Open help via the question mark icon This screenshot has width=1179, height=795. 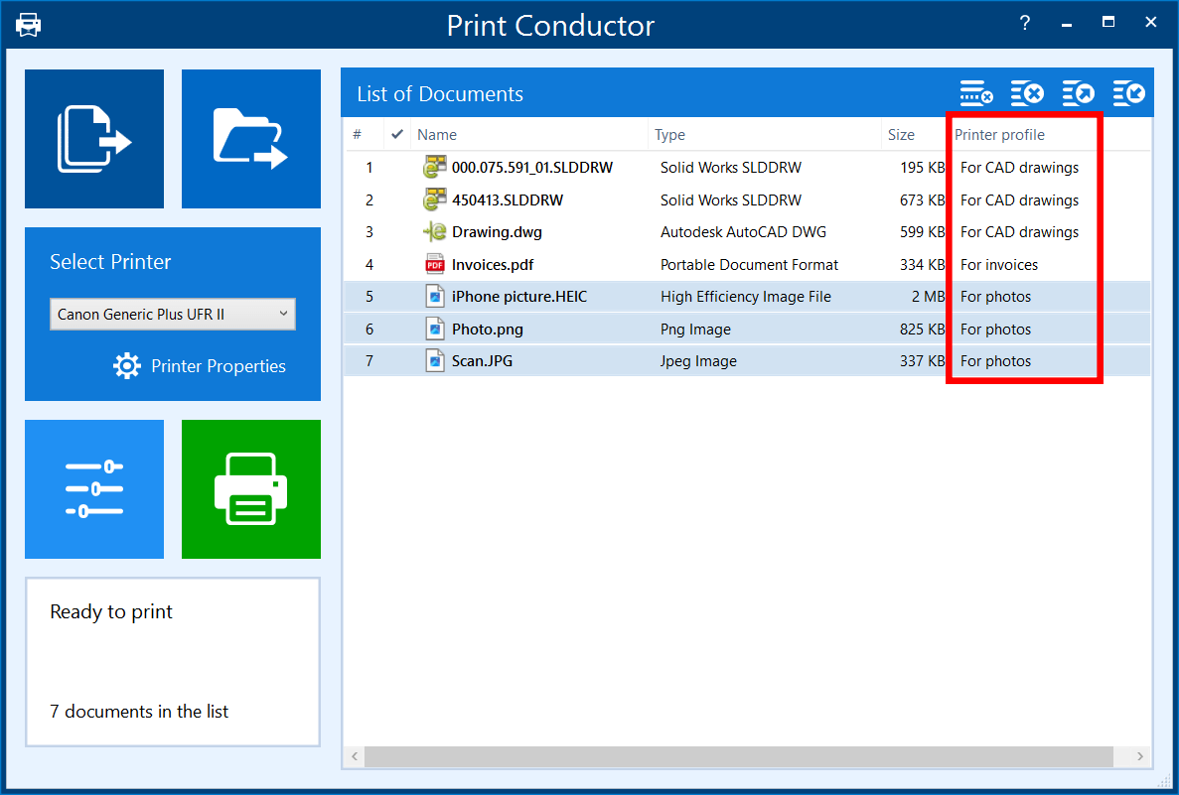click(1024, 24)
